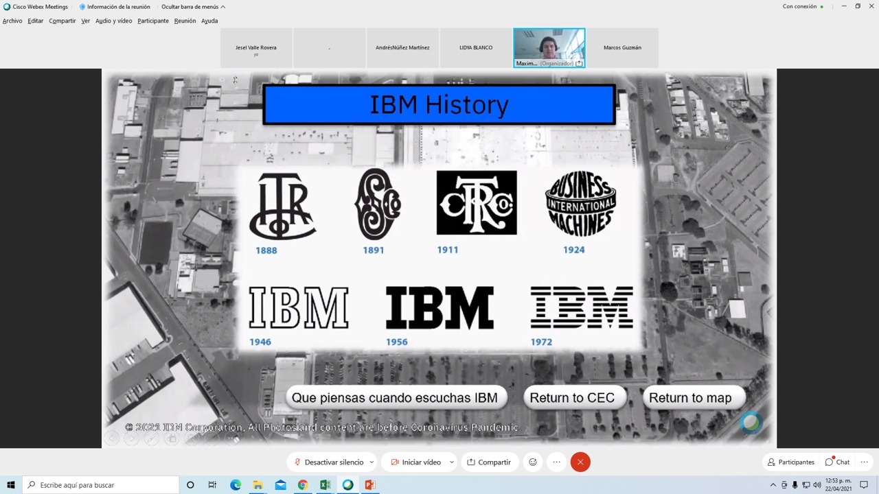Screen dimensions: 879x494
Task: Click the IBM History title banner
Action: click(439, 104)
